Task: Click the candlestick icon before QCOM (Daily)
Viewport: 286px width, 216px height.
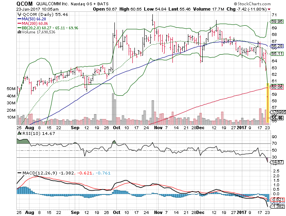Action: click(x=19, y=14)
